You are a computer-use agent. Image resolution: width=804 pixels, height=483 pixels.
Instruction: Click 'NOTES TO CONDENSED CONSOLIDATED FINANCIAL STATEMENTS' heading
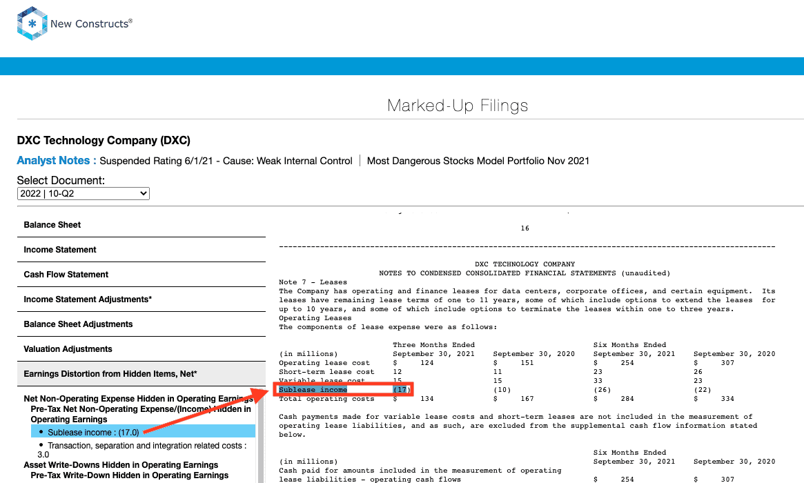(524, 273)
